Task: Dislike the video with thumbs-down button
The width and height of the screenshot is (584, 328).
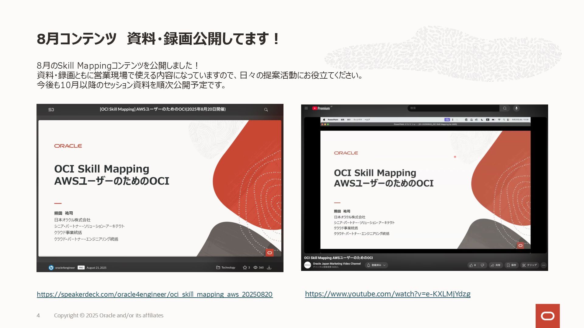Action: [x=482, y=265]
